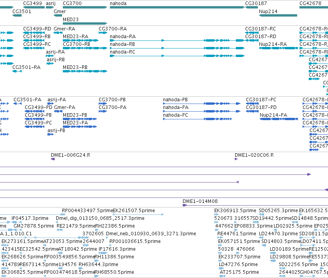The height and width of the screenshot is (278, 328).
Task: Open transcript label CG3501-RA
Action: point(26,67)
